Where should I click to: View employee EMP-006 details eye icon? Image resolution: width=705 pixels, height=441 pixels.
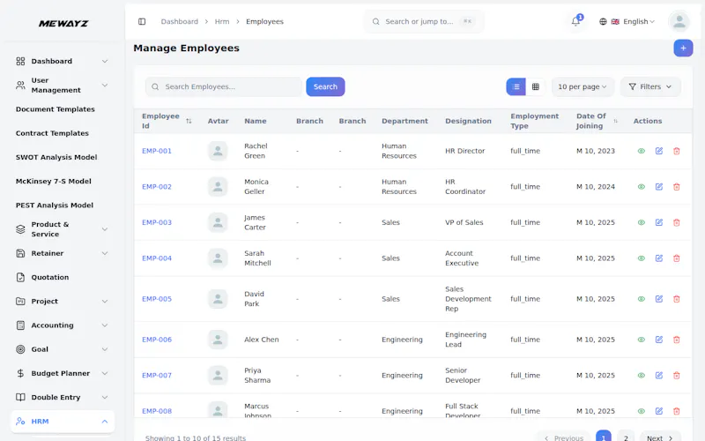tap(642, 340)
